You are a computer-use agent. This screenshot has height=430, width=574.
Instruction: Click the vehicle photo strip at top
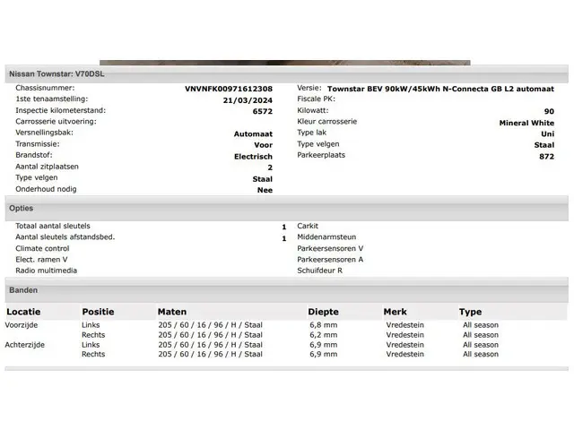coord(284,63)
